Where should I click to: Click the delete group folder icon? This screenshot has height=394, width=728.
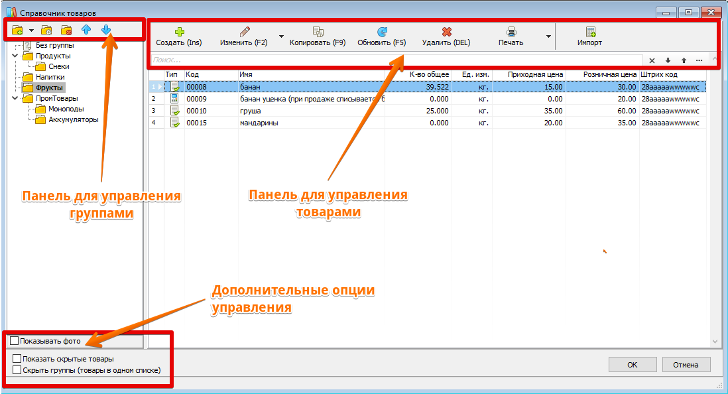[x=66, y=31]
